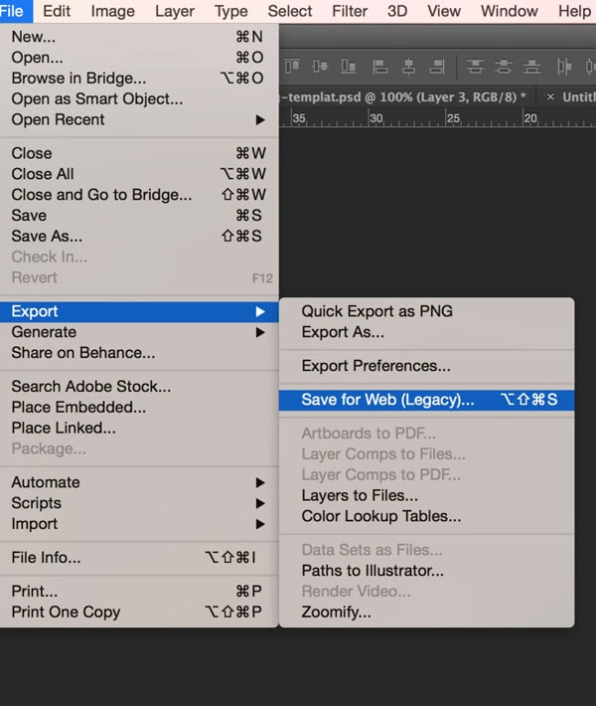Choose Zoomify...
Image resolution: width=596 pixels, height=706 pixels.
pos(426,612)
